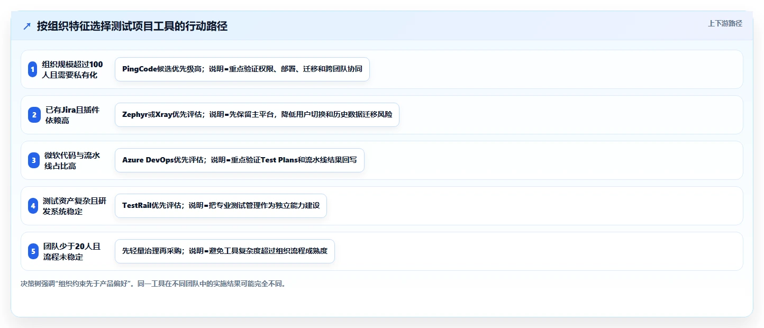Click the 测试资产复杂且研发系统稳定 condition text
This screenshot has height=328, width=764.
coord(75,206)
